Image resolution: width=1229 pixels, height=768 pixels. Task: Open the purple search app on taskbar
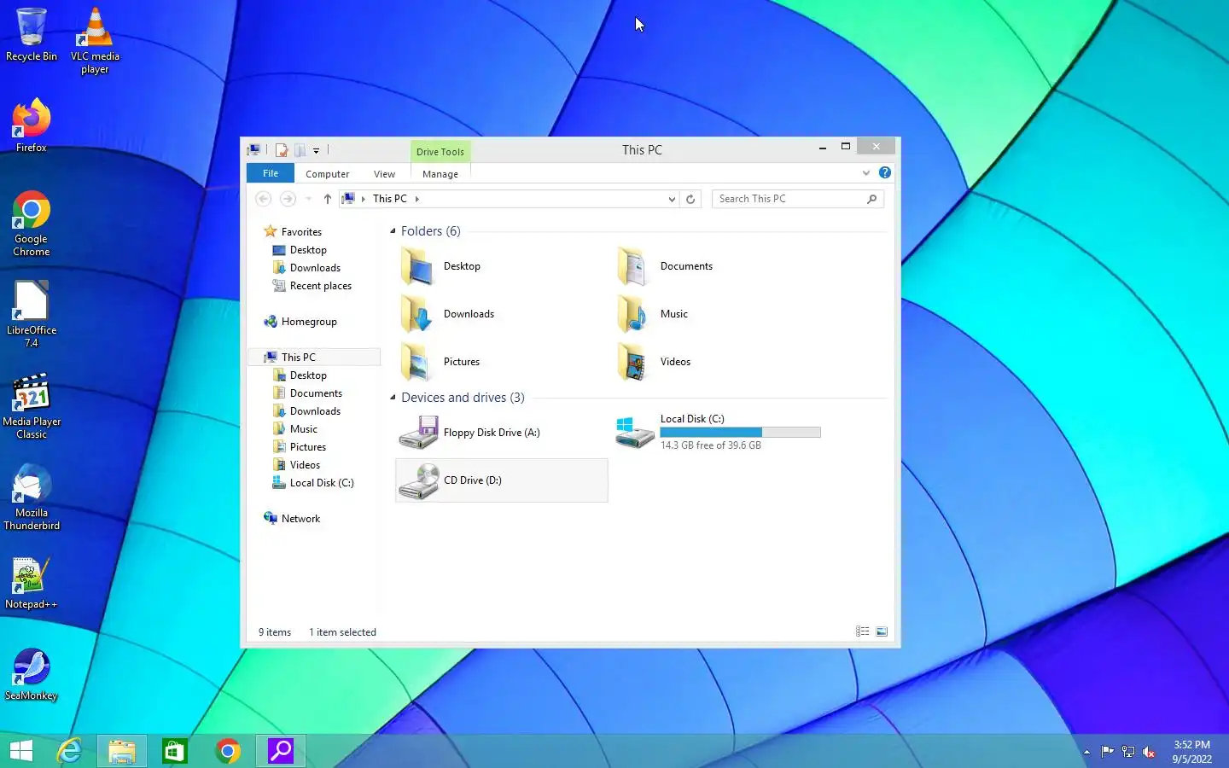[x=281, y=751]
